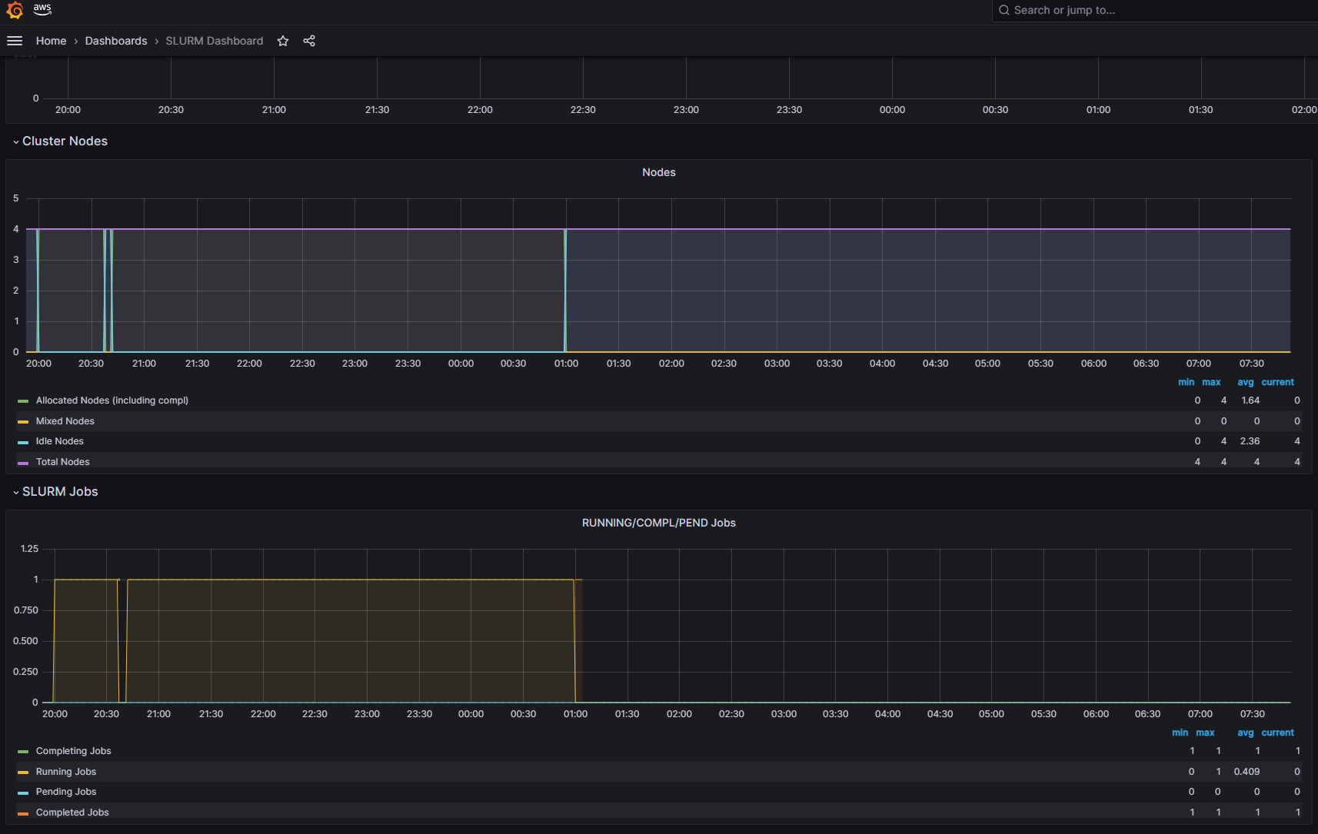Open Dashboards breadcrumb link
This screenshot has height=834, width=1318.
click(x=116, y=41)
